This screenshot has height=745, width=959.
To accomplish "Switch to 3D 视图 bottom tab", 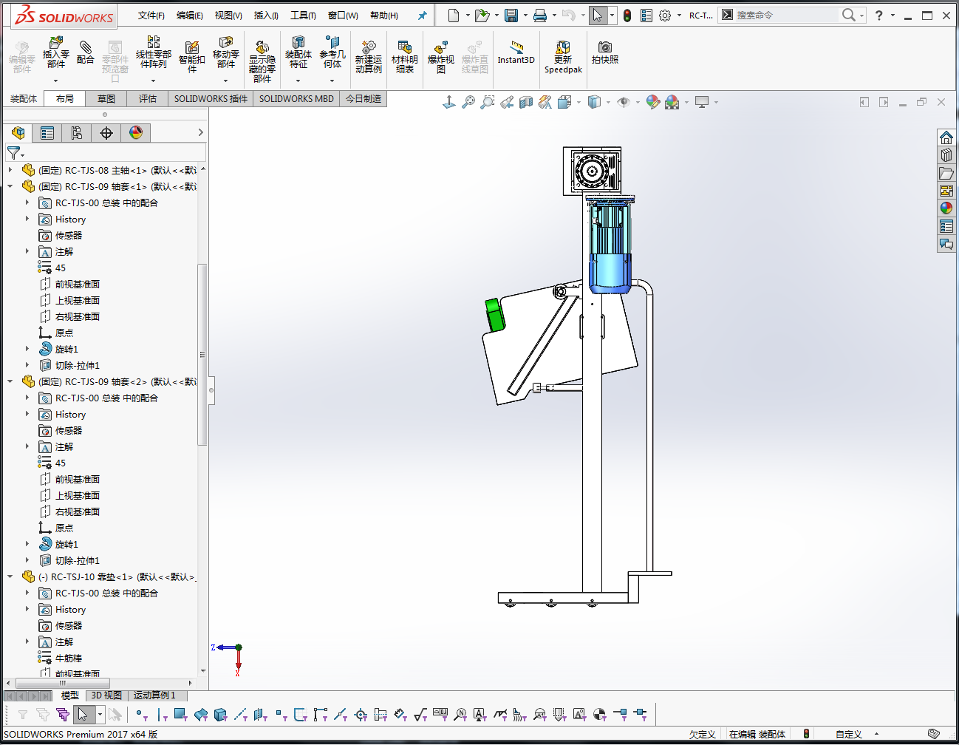I will coord(106,695).
